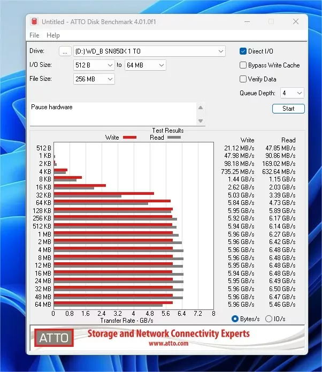Disable the Direct I/O checkbox

tap(243, 51)
